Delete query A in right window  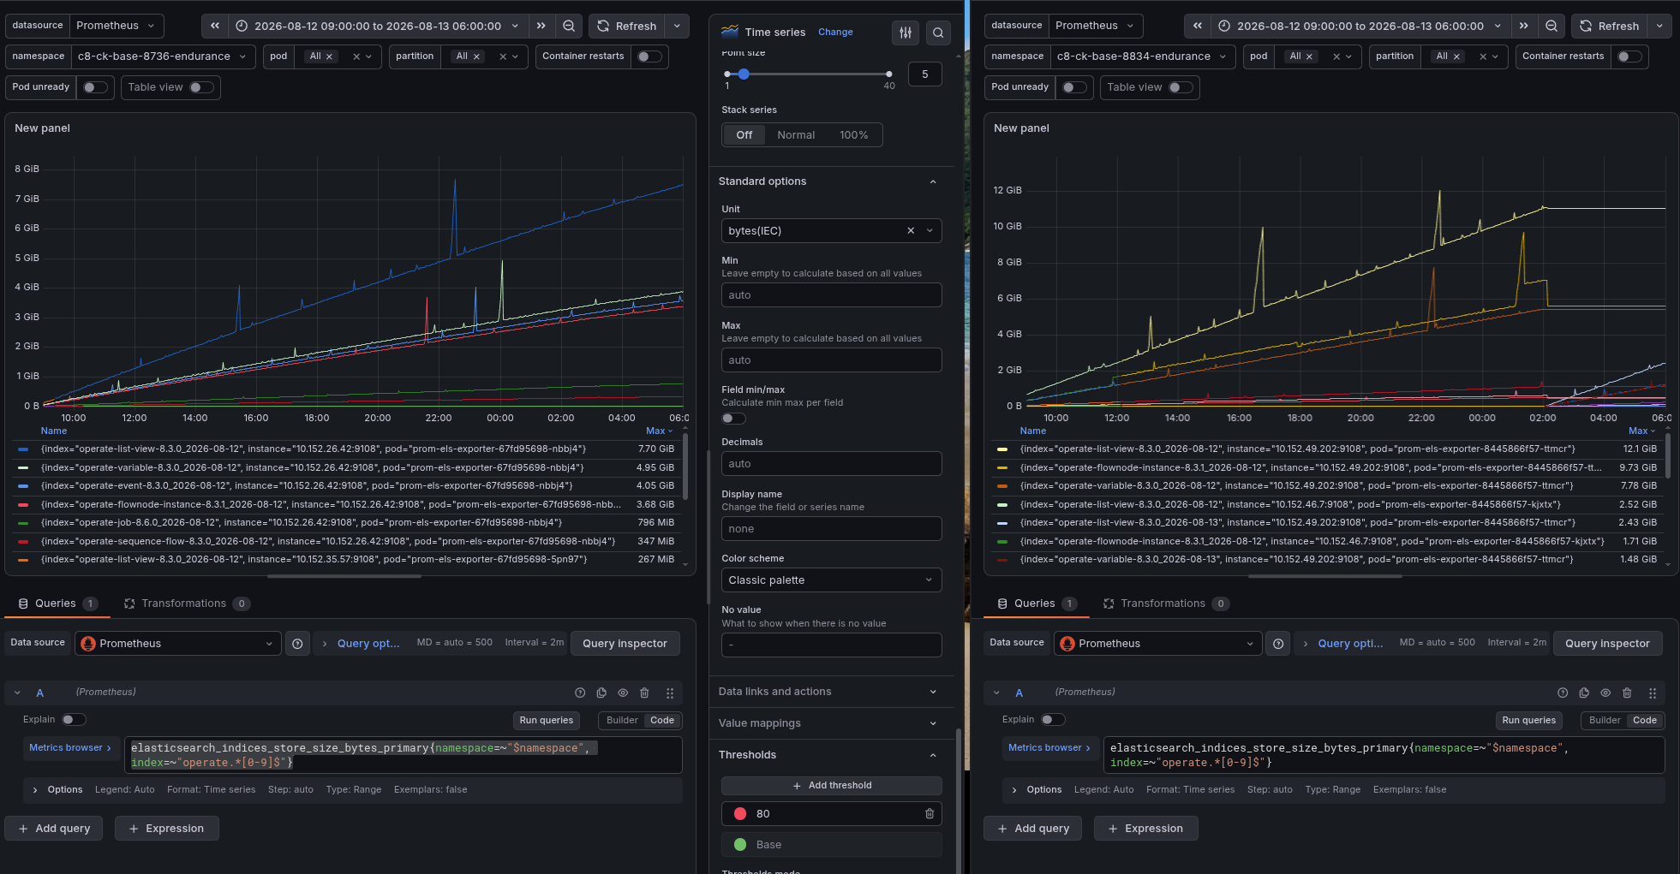(x=1627, y=693)
